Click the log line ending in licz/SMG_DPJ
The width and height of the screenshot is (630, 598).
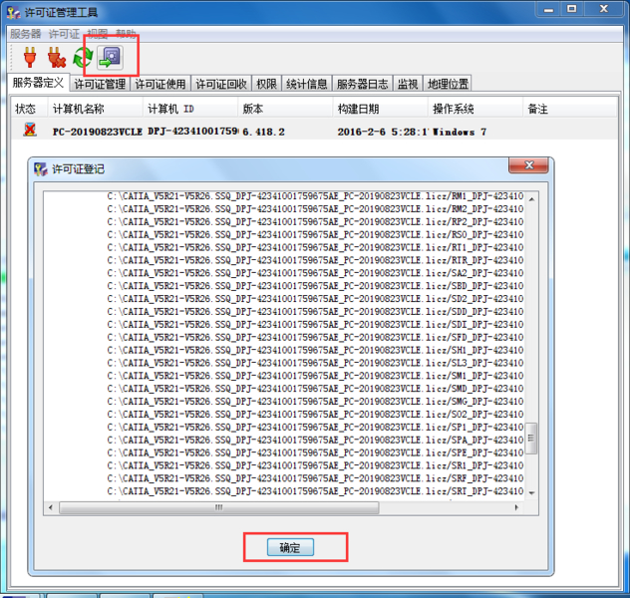pos(315,402)
